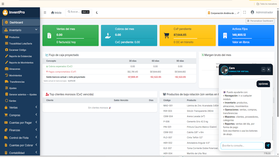
Task: Click the Escribe tu consulta input
Action: pyautogui.click(x=242, y=146)
